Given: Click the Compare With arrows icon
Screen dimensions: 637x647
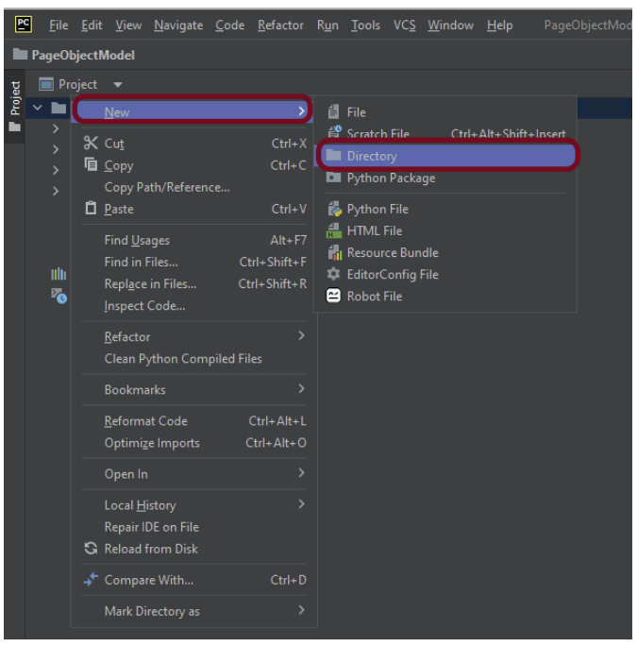Looking at the screenshot, I should (x=91, y=579).
